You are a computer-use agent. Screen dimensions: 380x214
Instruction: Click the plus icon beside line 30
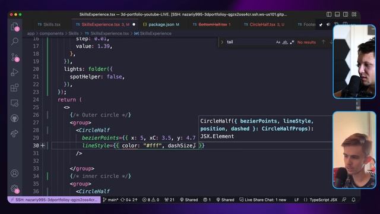43,145
